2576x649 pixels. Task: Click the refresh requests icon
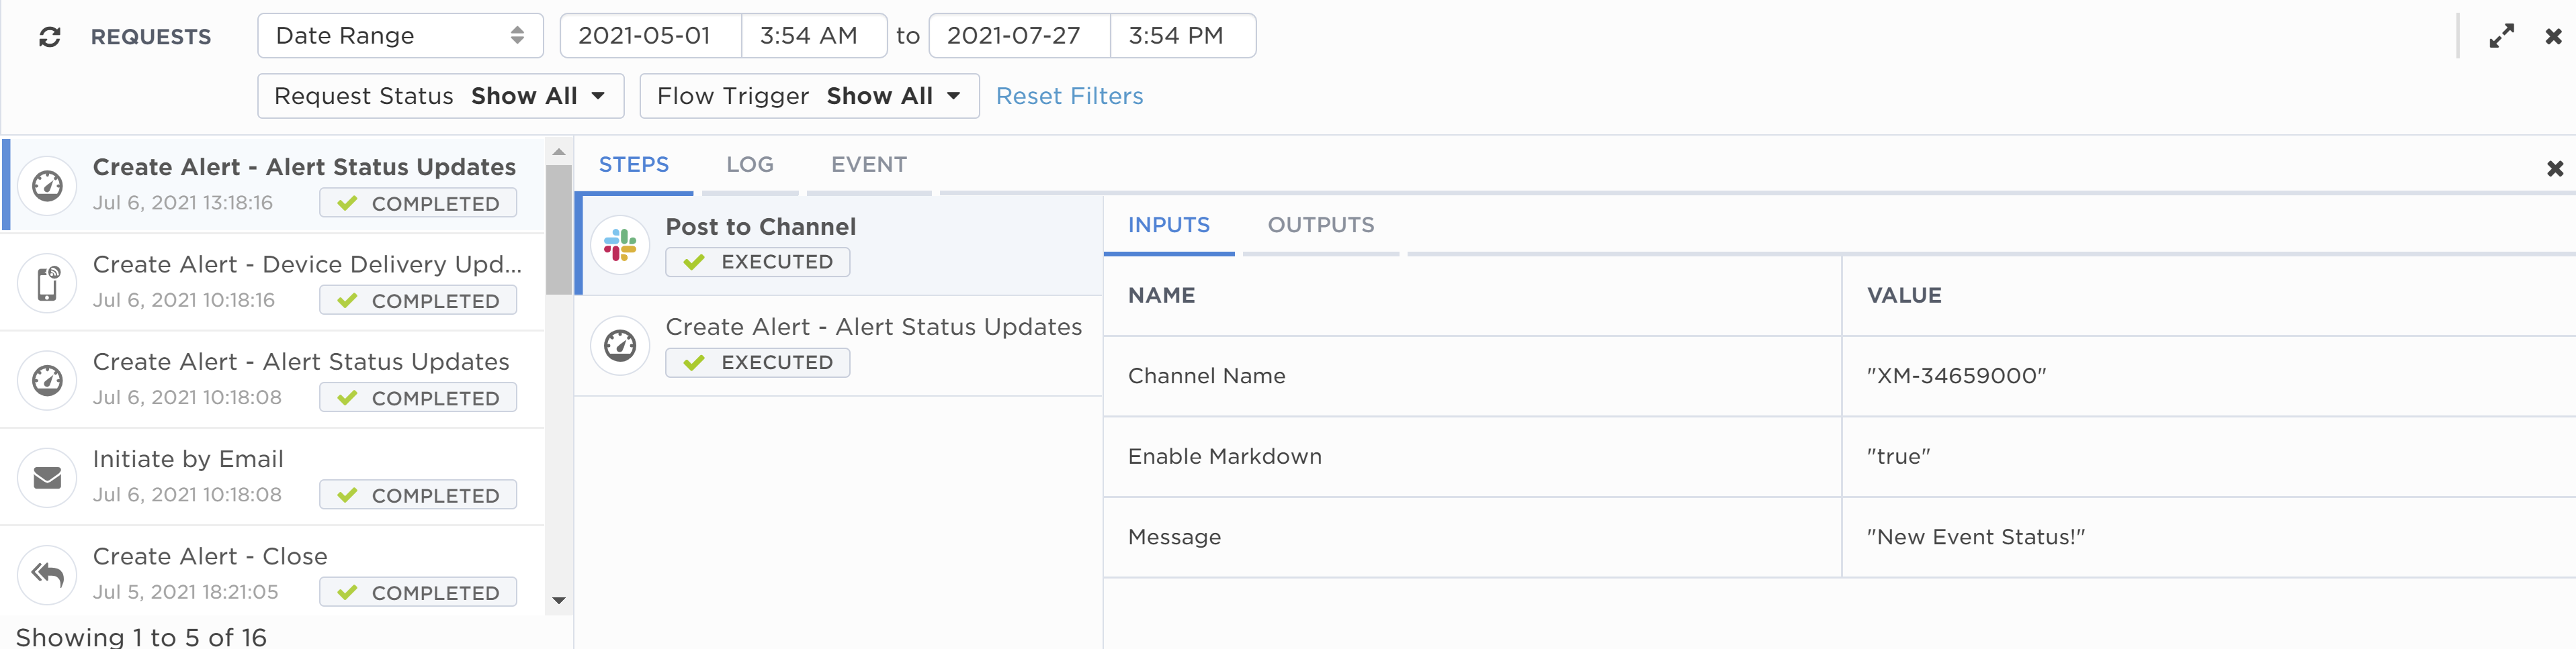(50, 37)
